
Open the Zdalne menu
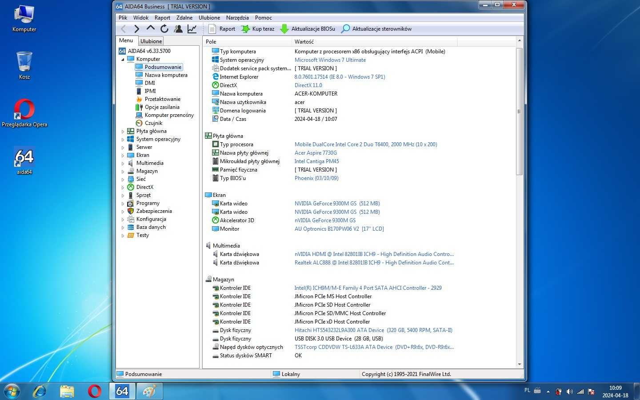(x=184, y=18)
